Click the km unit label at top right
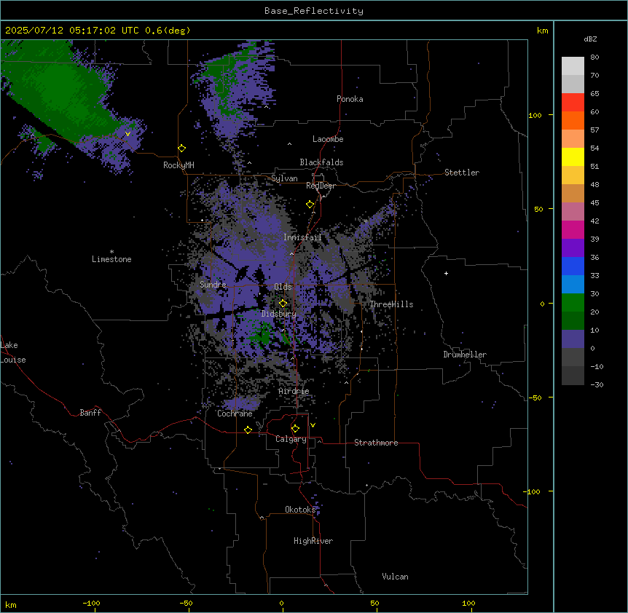Viewport: 628px width, 613px height. (543, 31)
